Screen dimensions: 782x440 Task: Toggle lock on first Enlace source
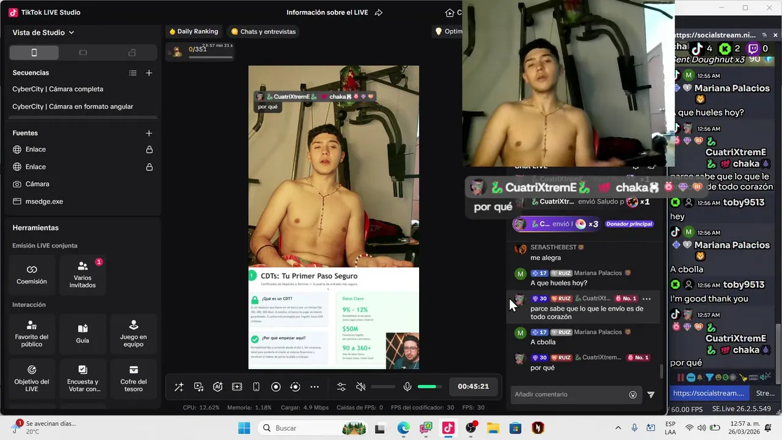[x=149, y=150]
